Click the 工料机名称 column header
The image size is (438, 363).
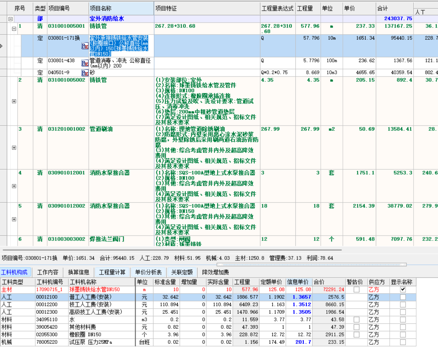click(x=102, y=282)
